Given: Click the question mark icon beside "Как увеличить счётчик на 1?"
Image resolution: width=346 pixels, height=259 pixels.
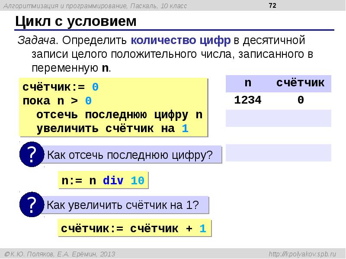Looking at the screenshot, I should tap(31, 205).
